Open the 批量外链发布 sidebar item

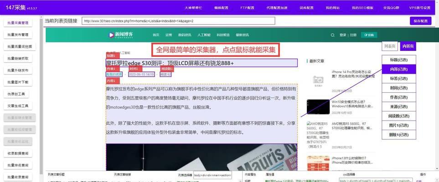pos(18,70)
